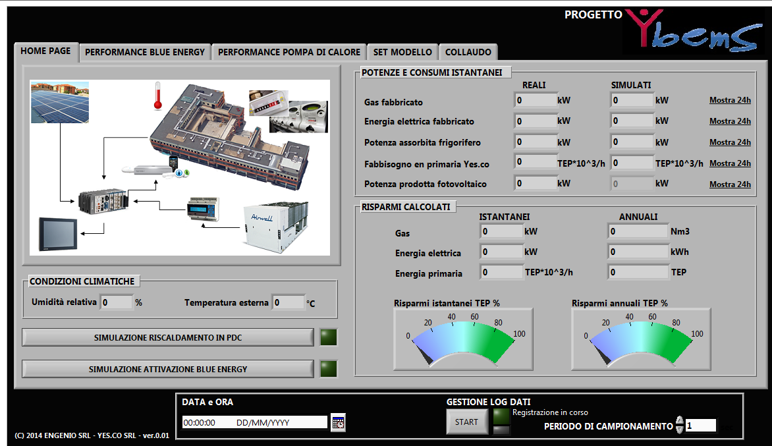Viewport: 772px width, 446px height.
Task: Click ANNUALI Energia elettrica kWh field
Action: pyautogui.click(x=638, y=252)
